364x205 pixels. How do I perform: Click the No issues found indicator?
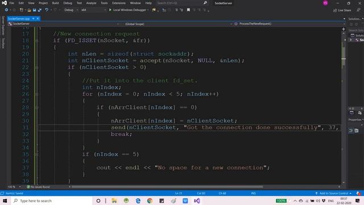click(38, 187)
